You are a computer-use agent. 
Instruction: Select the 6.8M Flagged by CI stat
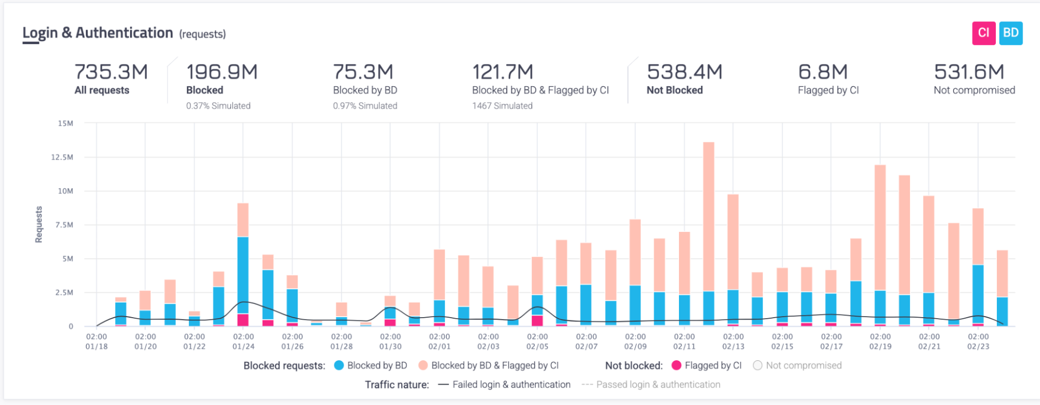coord(828,79)
